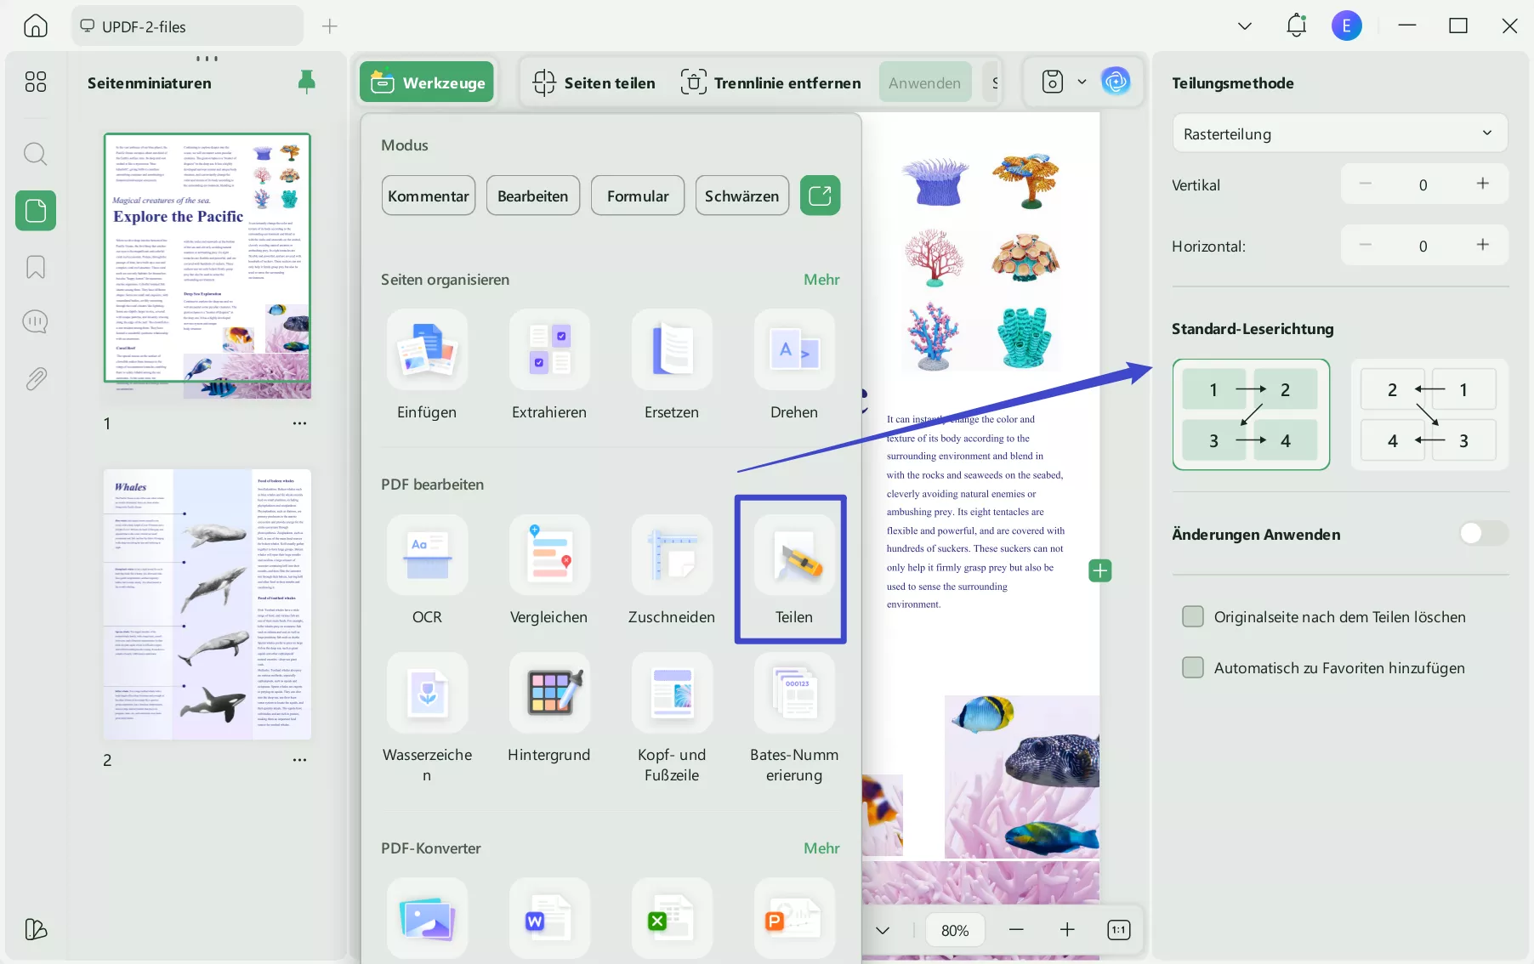Click Mehr next to Seiten organisieren
The image size is (1534, 964).
pos(821,279)
